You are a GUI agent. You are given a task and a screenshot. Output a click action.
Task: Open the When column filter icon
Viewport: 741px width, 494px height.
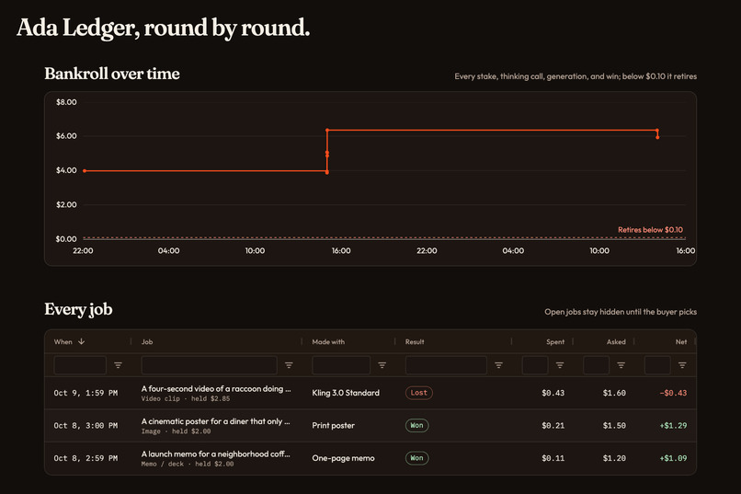(119, 365)
